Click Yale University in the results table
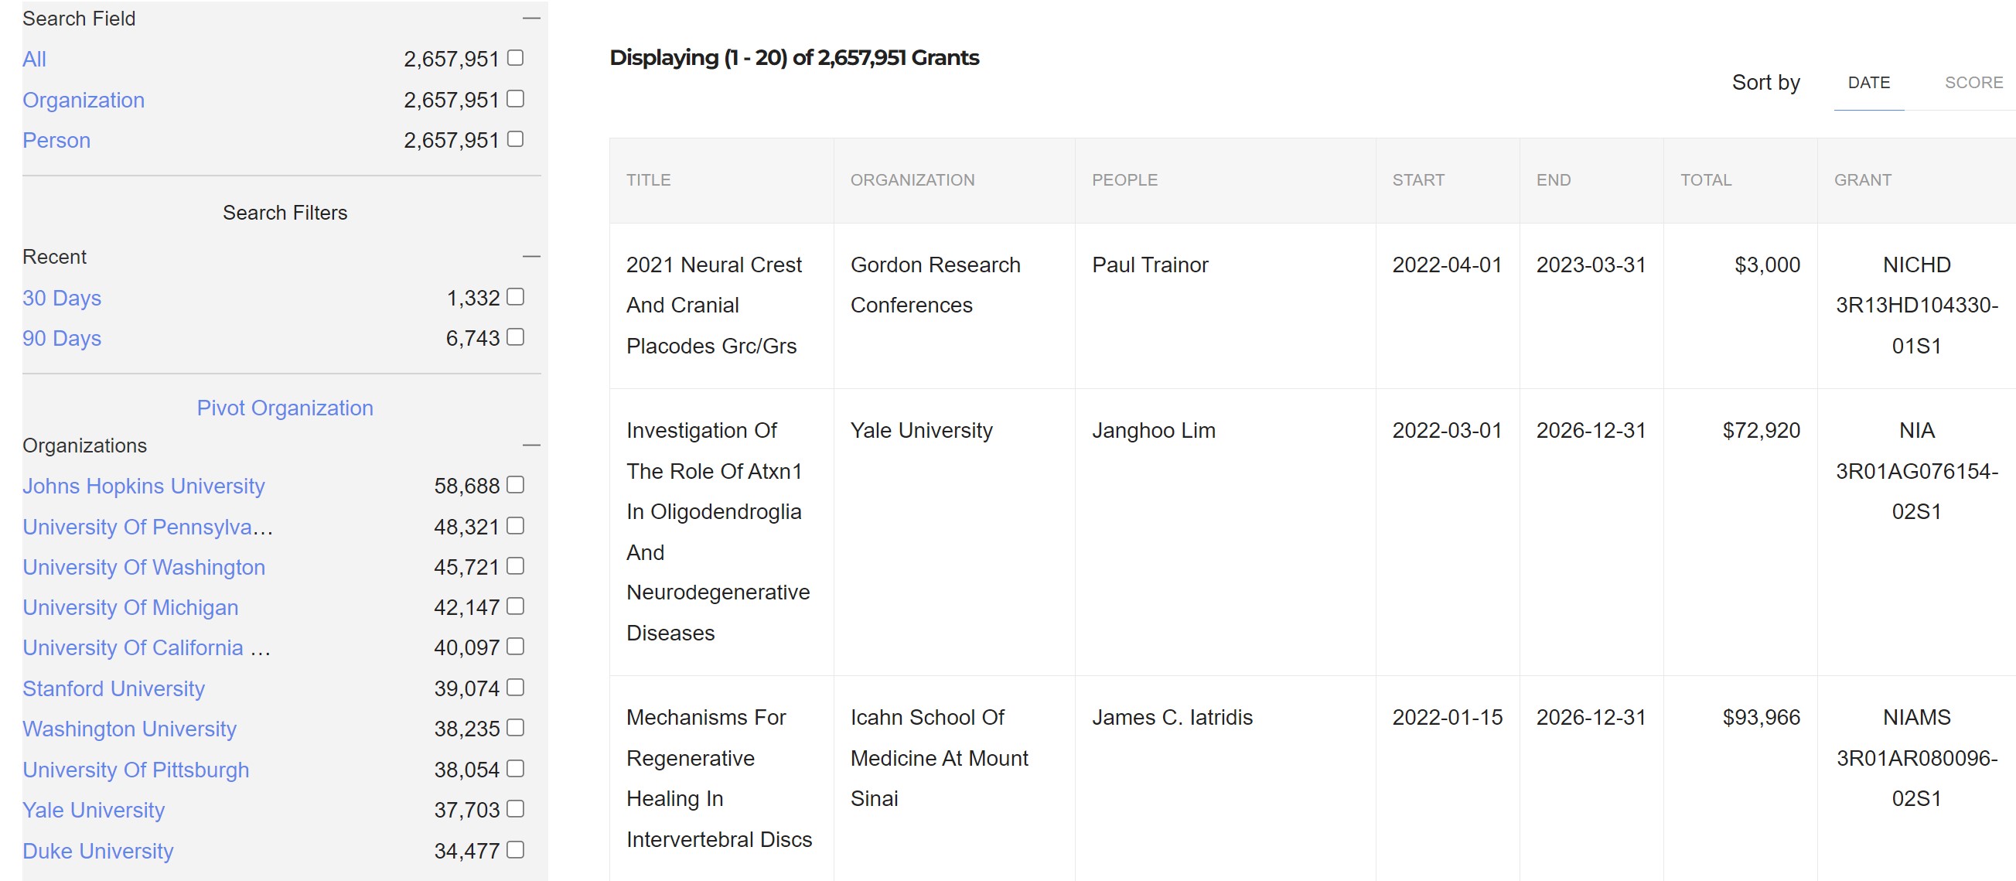 click(x=921, y=431)
